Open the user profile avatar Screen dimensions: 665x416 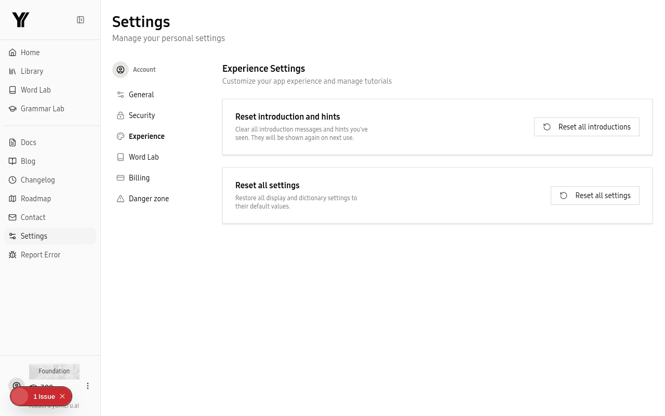click(16, 385)
